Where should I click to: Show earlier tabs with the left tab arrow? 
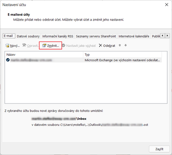tap(163, 36)
